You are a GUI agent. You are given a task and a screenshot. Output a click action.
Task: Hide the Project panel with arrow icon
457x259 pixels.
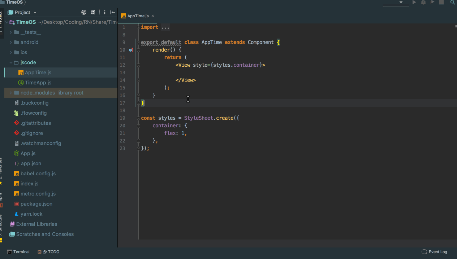[x=113, y=12]
